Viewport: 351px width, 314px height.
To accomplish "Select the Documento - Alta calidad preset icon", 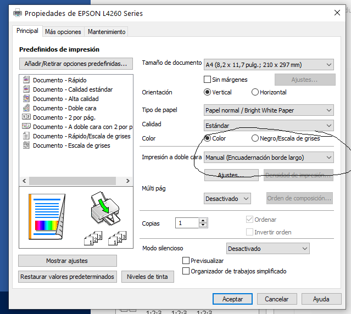I will 26,99.
